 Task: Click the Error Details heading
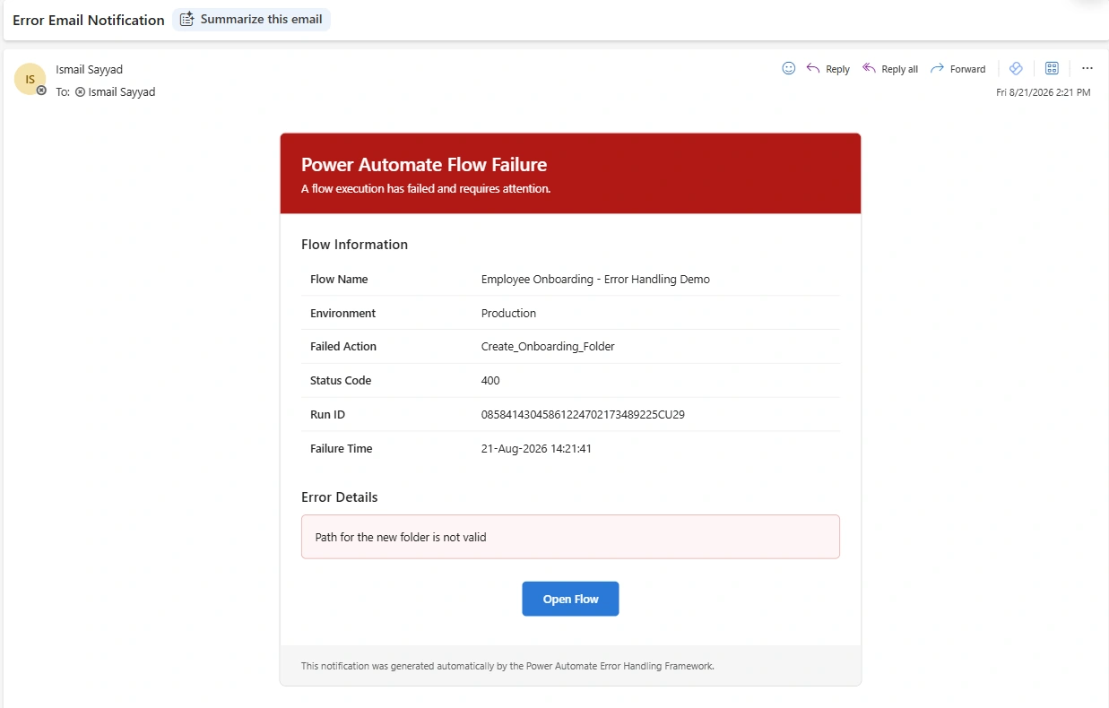click(339, 497)
